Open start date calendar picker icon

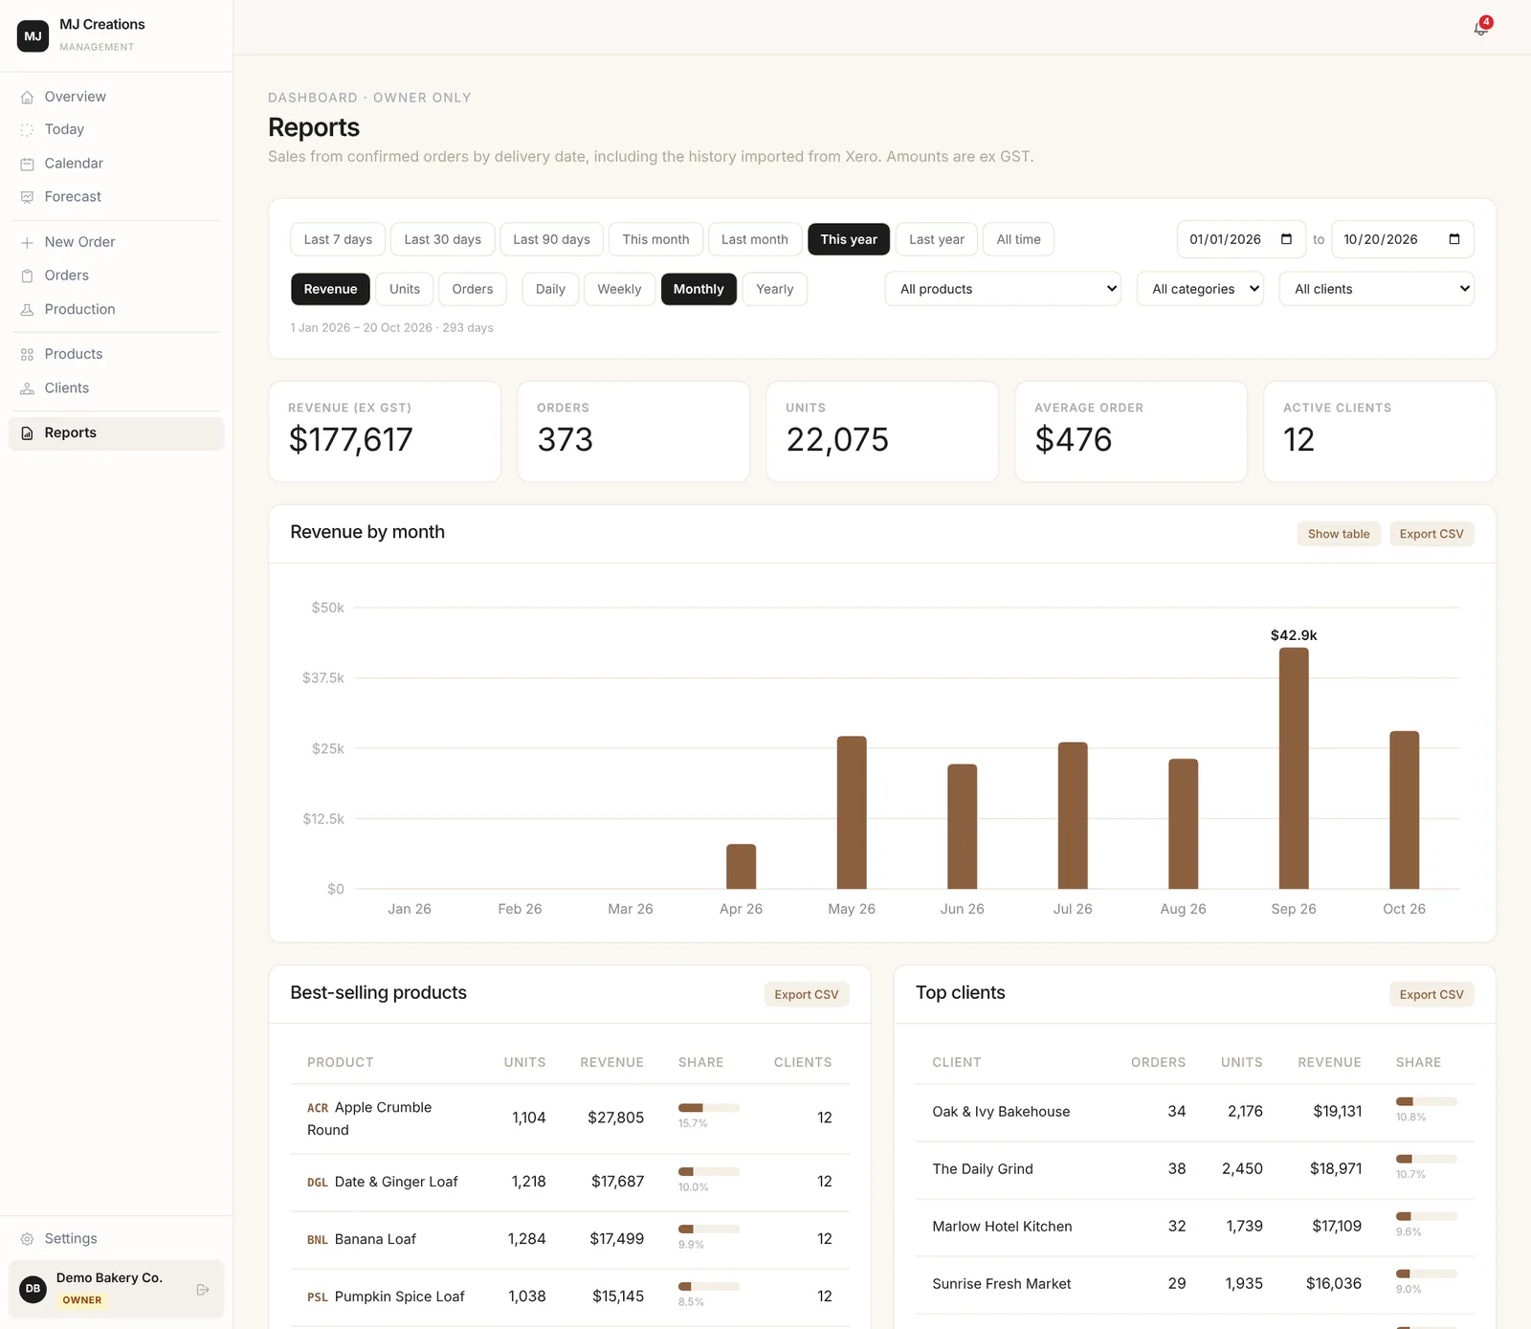tap(1286, 239)
